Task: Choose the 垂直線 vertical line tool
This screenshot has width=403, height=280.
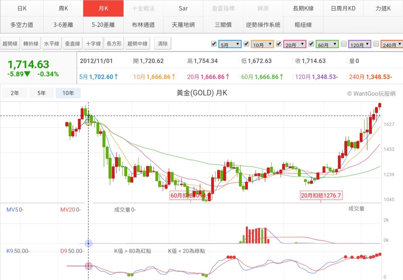Action: tap(72, 44)
